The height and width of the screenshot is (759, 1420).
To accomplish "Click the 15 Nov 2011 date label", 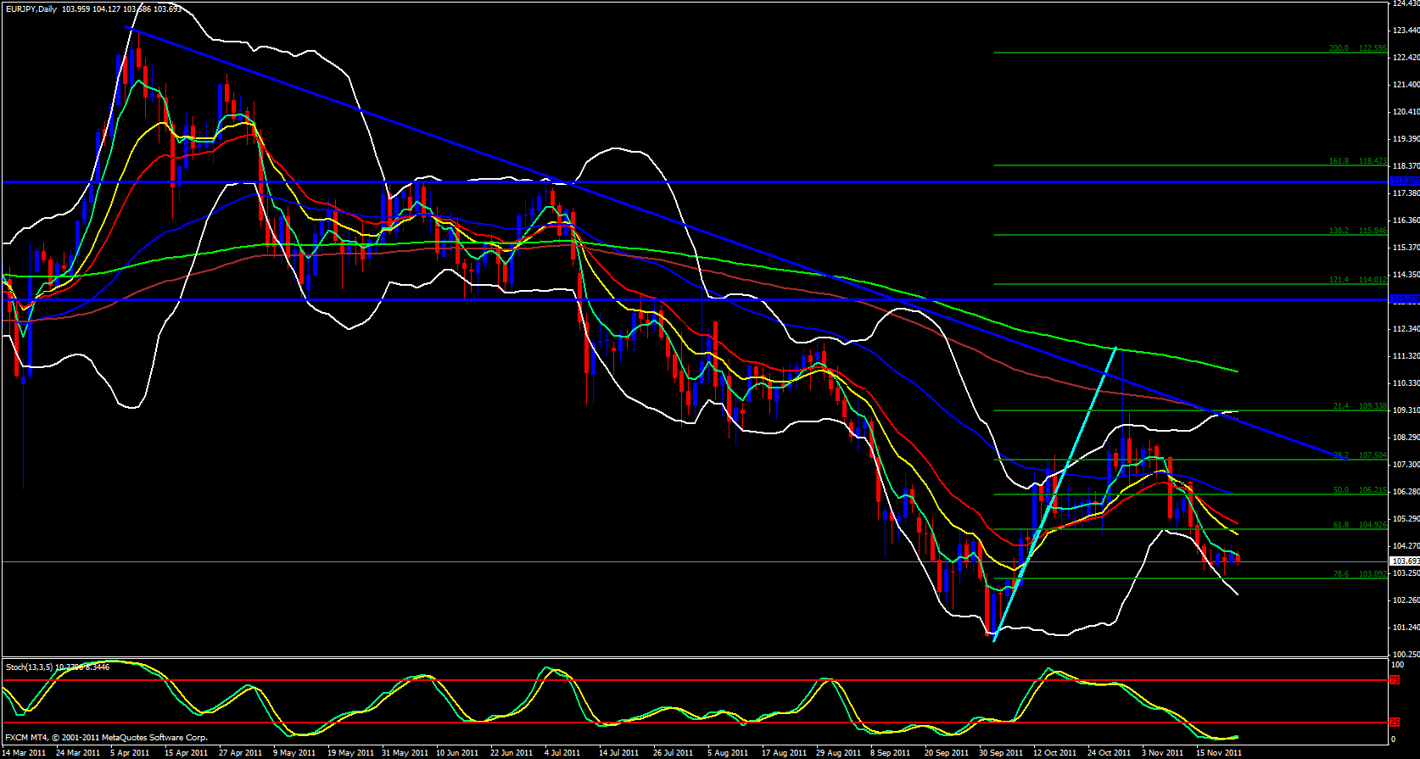I will pos(1218,752).
